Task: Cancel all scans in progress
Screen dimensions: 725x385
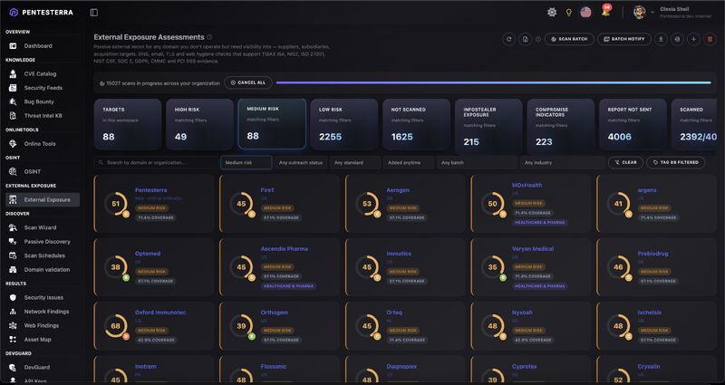Action: 247,82
